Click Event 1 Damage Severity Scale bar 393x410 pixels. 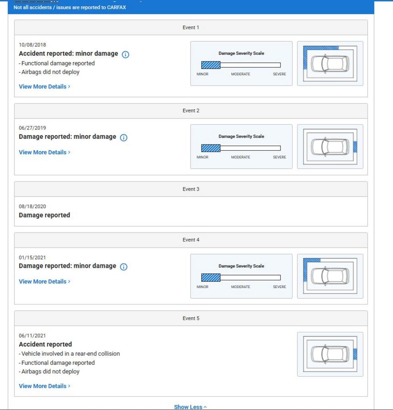pos(241,65)
